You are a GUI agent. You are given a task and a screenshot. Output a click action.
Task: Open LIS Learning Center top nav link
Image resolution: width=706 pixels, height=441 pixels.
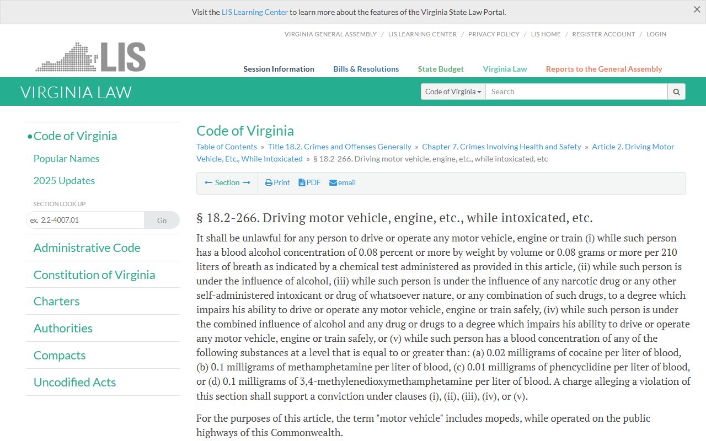[x=422, y=34]
